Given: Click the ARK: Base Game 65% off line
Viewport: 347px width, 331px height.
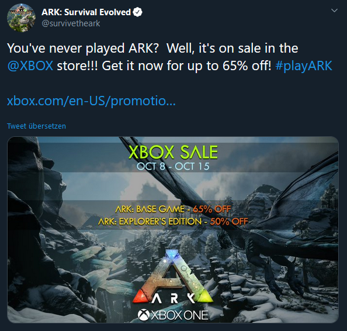Looking at the screenshot, I should [173, 209].
